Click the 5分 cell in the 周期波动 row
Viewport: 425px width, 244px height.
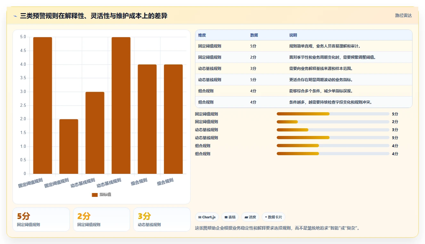pos(253,80)
